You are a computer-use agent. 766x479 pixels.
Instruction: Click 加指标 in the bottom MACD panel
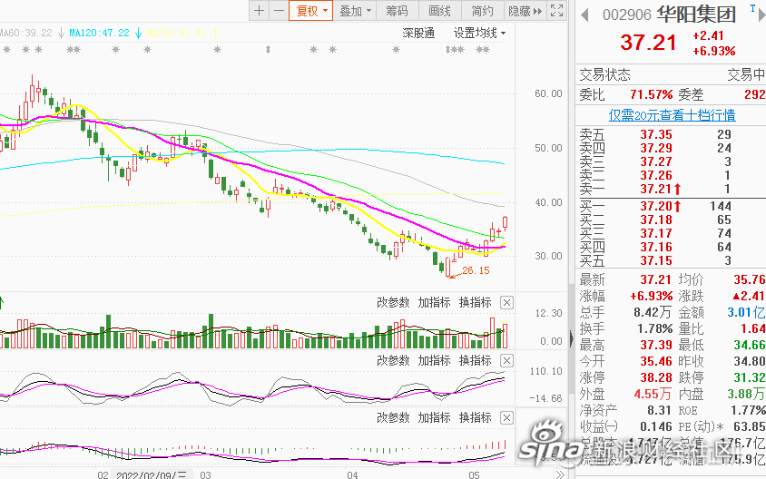click(434, 417)
